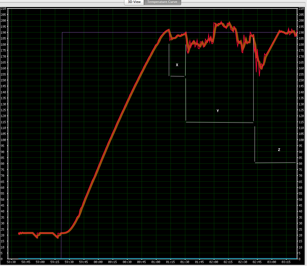This screenshot has height=266, width=307.
Task: Click the purple target line's top-left corner
Action: click(62, 32)
